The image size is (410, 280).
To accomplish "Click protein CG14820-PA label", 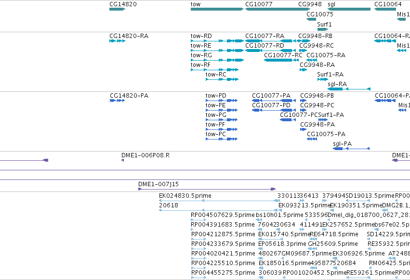I will (129, 96).
